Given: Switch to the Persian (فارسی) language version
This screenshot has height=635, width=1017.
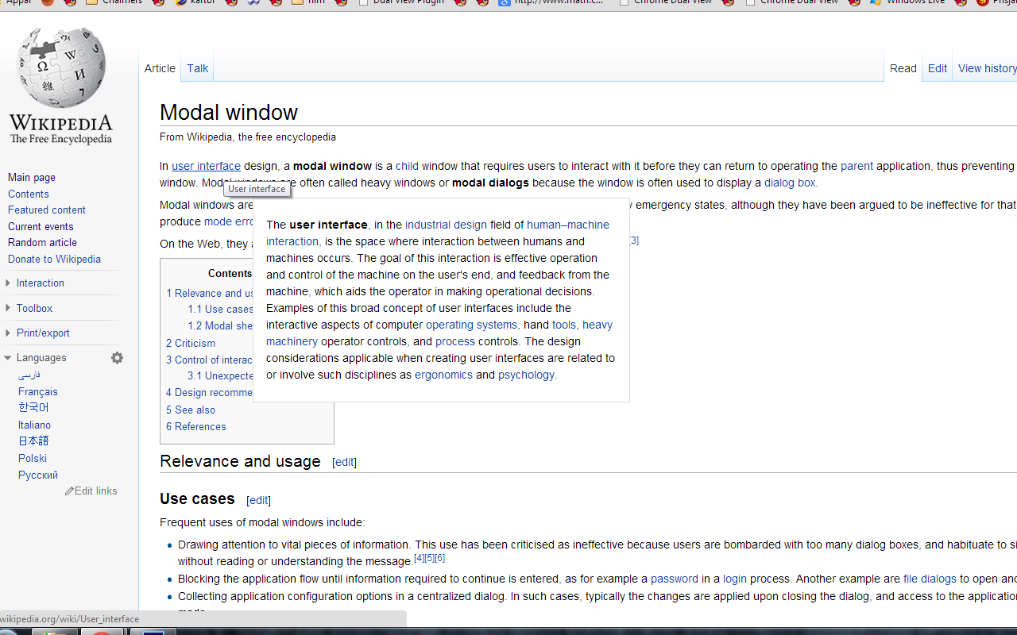Looking at the screenshot, I should click(x=29, y=375).
